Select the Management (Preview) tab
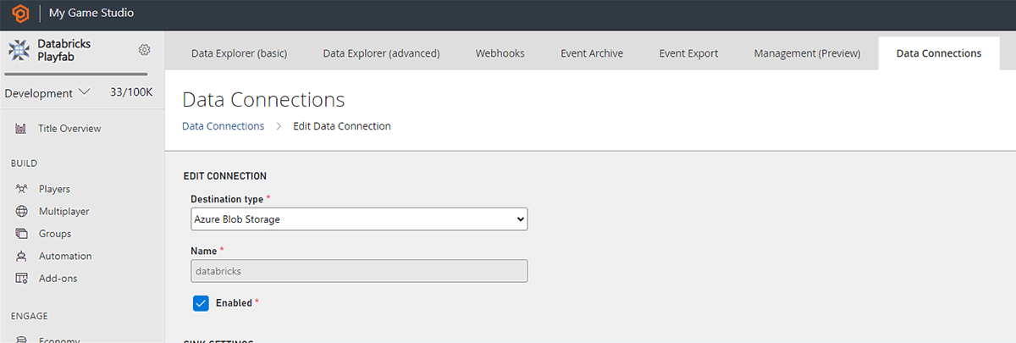Screen dimensions: 1016x343 [x=807, y=53]
